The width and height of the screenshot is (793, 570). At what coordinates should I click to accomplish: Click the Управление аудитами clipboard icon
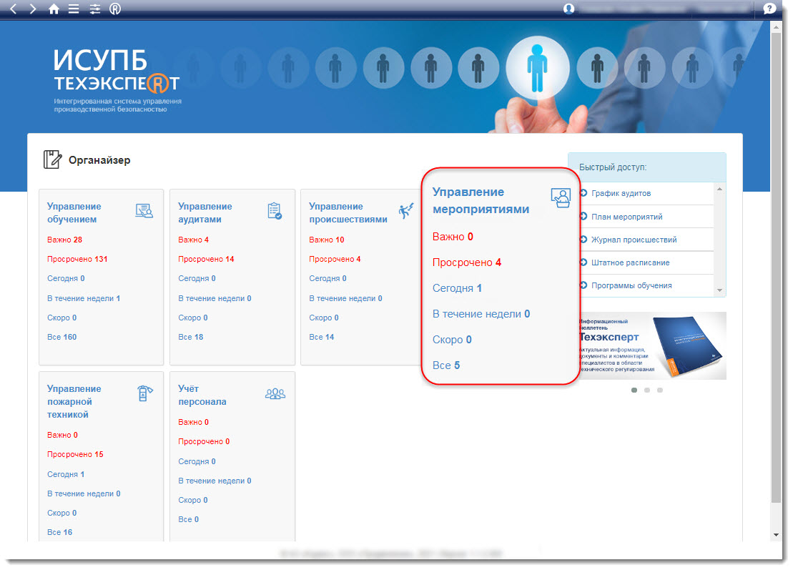(x=275, y=211)
